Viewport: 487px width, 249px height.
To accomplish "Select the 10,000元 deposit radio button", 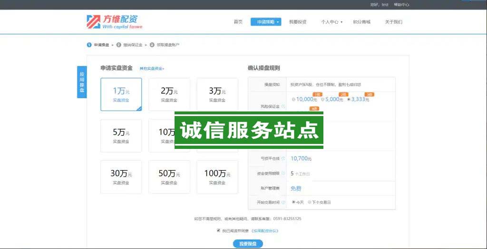I will [293, 100].
